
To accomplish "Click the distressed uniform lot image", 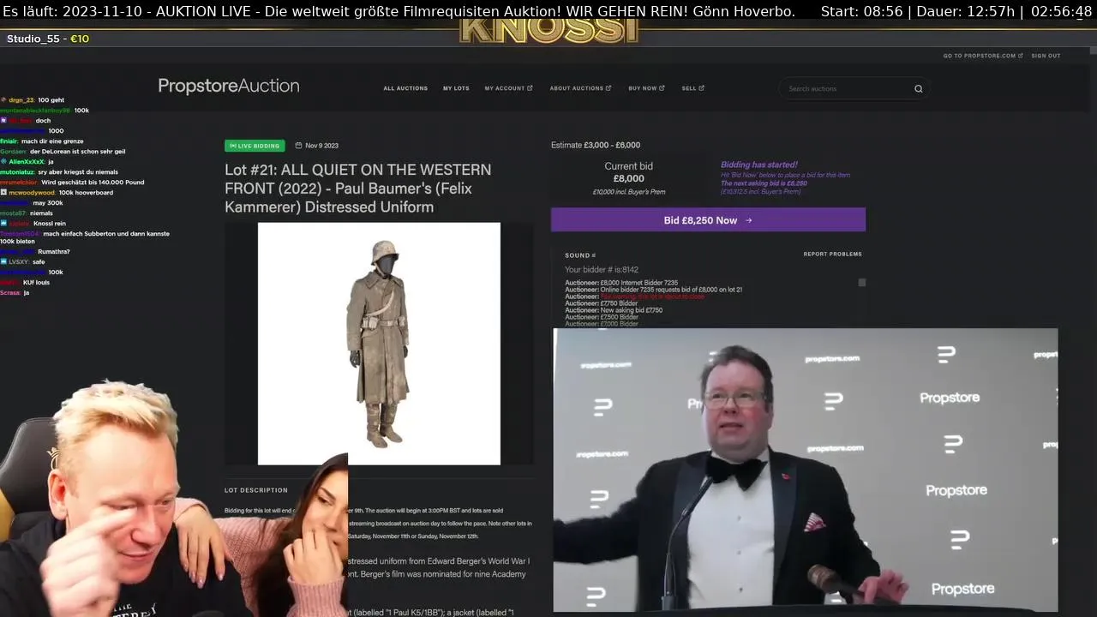I will coord(379,344).
